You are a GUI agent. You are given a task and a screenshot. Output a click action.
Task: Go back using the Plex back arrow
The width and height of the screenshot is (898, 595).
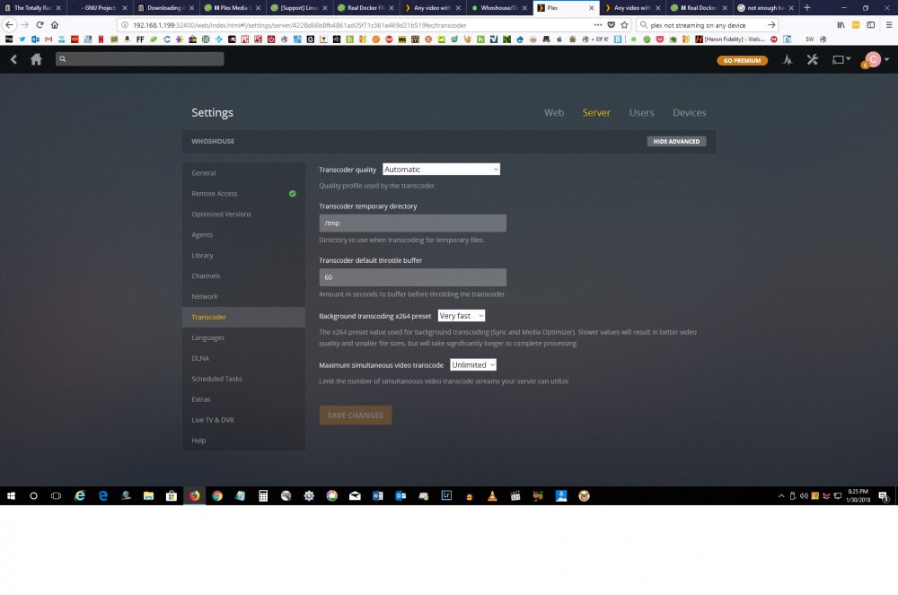pos(13,59)
